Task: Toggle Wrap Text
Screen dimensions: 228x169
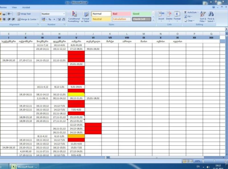Action: [24, 14]
